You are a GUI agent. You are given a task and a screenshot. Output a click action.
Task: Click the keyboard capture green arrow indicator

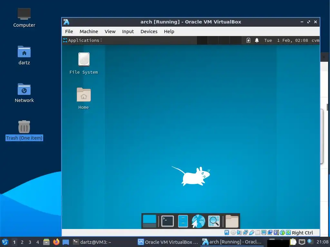pos(288,233)
